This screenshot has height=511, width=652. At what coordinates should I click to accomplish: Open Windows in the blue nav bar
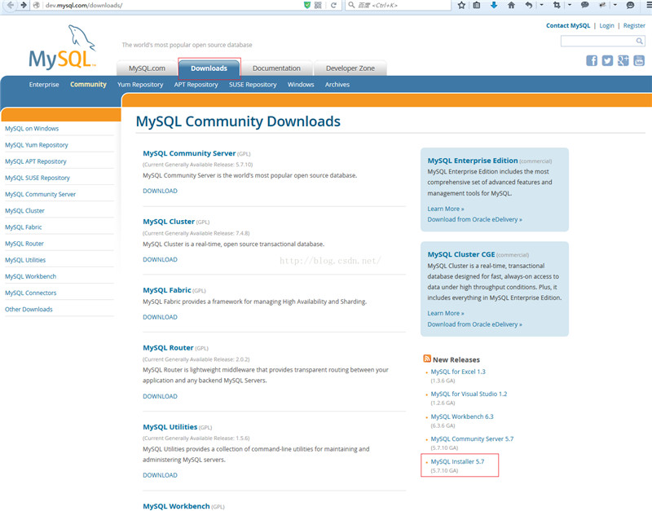click(x=301, y=85)
